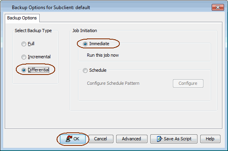Confirm with the OK button
The height and width of the screenshot is (151, 228).
point(73,139)
